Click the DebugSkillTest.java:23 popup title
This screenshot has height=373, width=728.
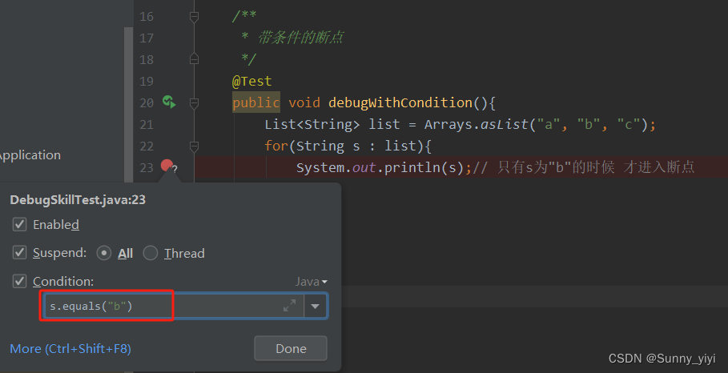(78, 200)
